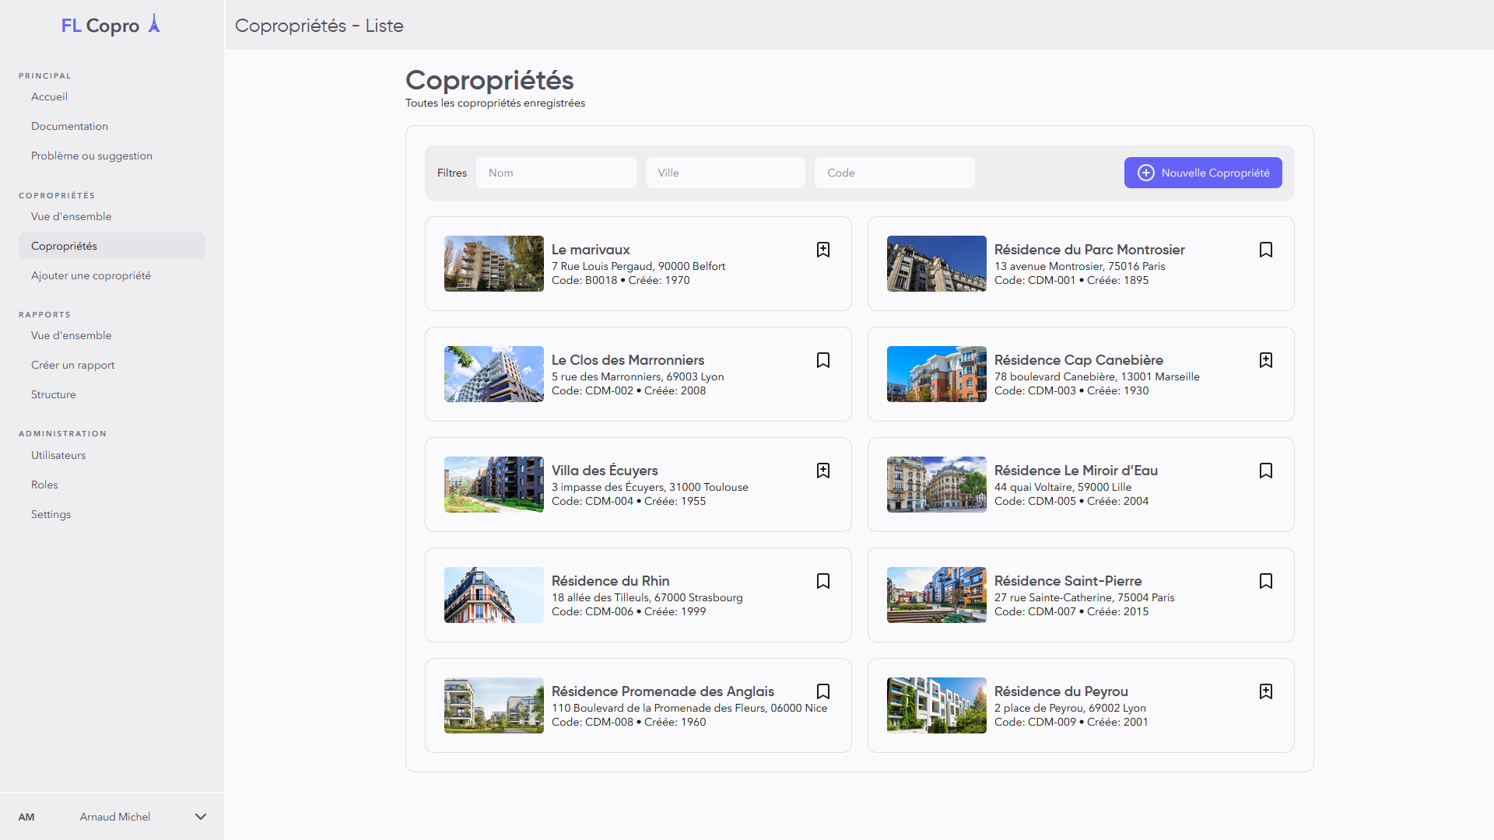The image size is (1494, 840).
Task: Toggle bookmark on Résidence du Parc Montrosier
Action: click(1265, 250)
